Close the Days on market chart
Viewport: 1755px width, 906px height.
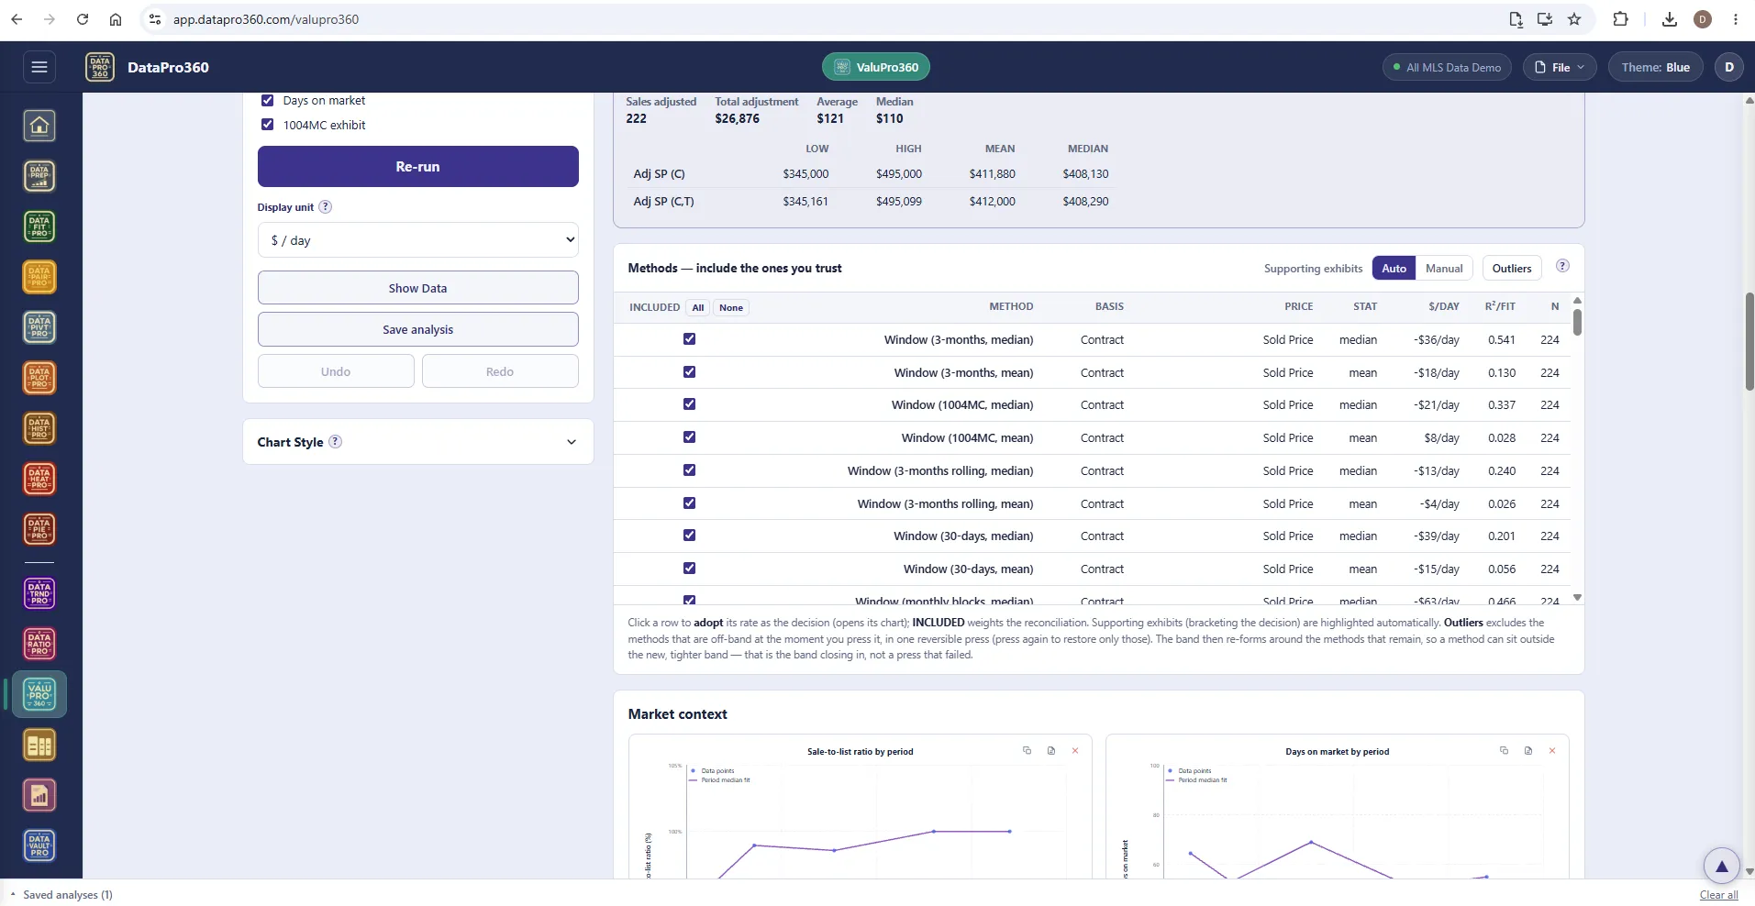coord(1552,750)
